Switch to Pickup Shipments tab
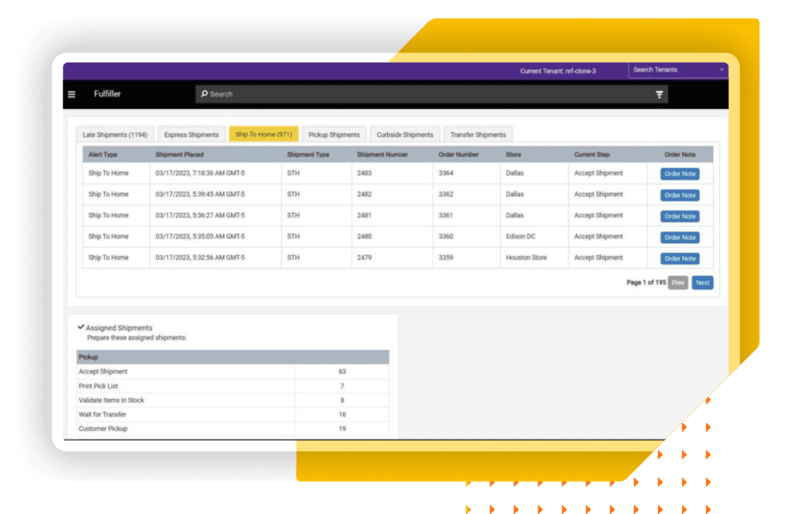Image resolution: width=791 pixels, height=514 pixels. (x=334, y=134)
